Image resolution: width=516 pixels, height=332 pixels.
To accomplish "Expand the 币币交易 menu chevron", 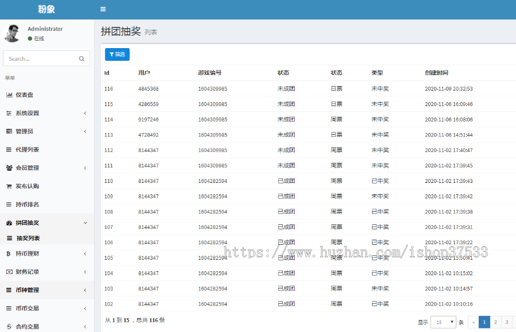I will coord(85,308).
